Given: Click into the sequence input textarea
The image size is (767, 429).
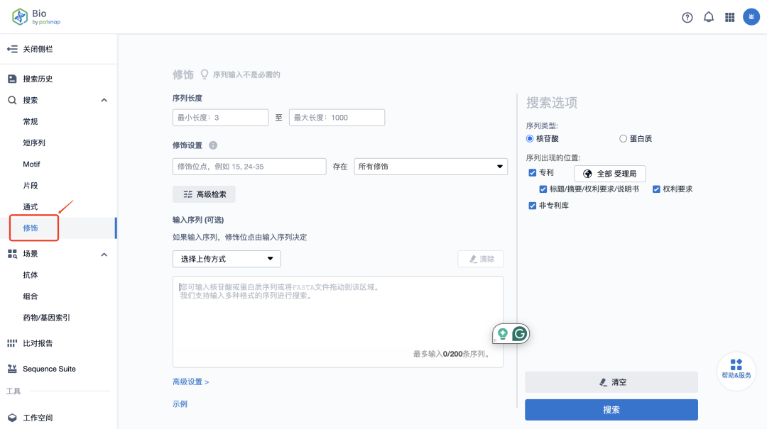Looking at the screenshot, I should click(x=338, y=322).
